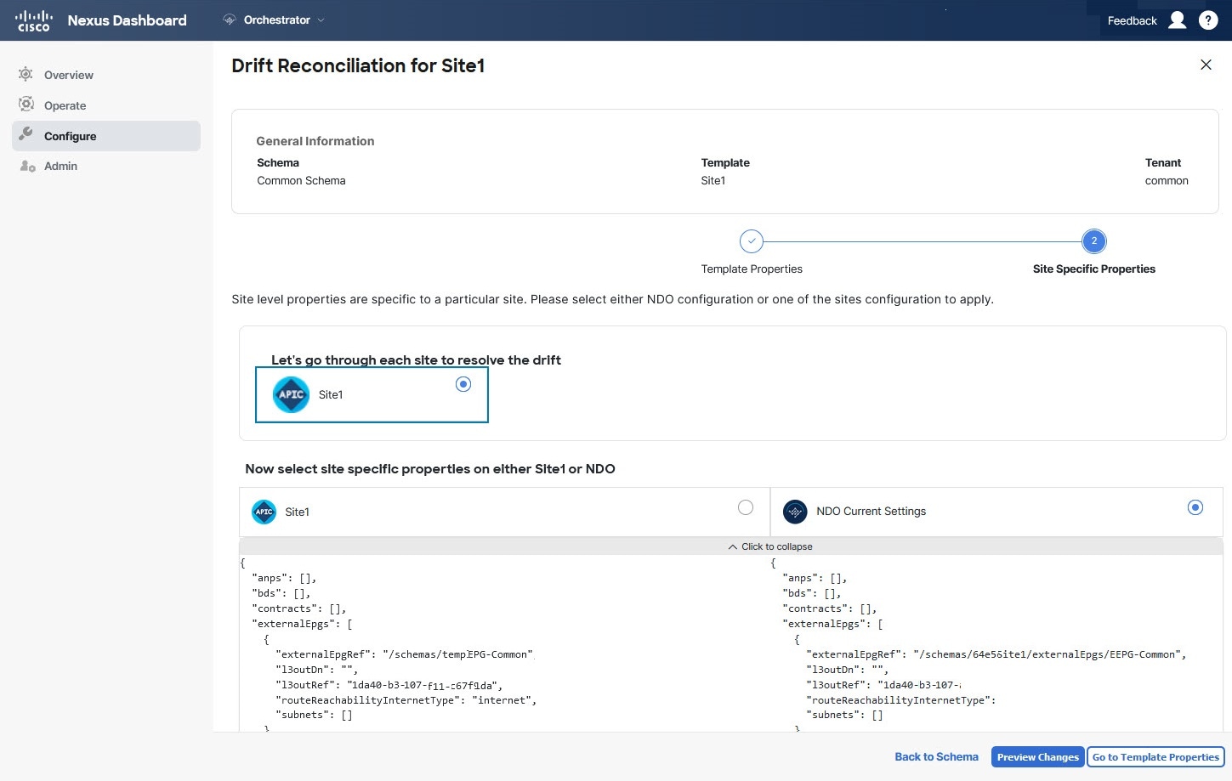This screenshot has height=781, width=1232.
Task: Open the Orchestrator dropdown arrow
Action: click(x=321, y=20)
